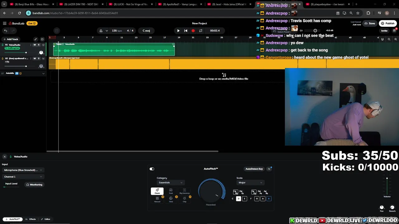Expand the AutoMix section

pos(43,73)
